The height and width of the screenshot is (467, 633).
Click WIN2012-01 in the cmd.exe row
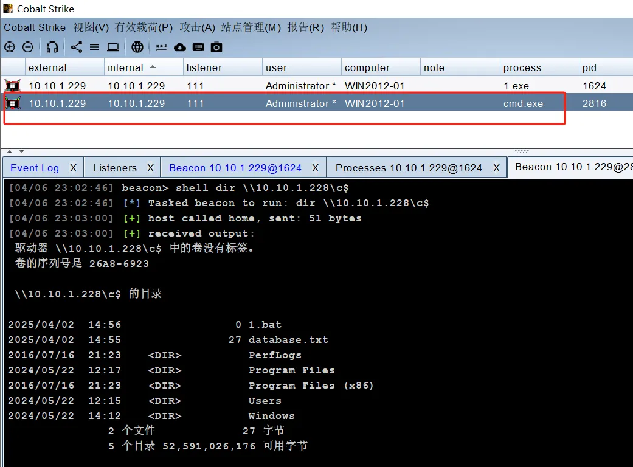[375, 104]
